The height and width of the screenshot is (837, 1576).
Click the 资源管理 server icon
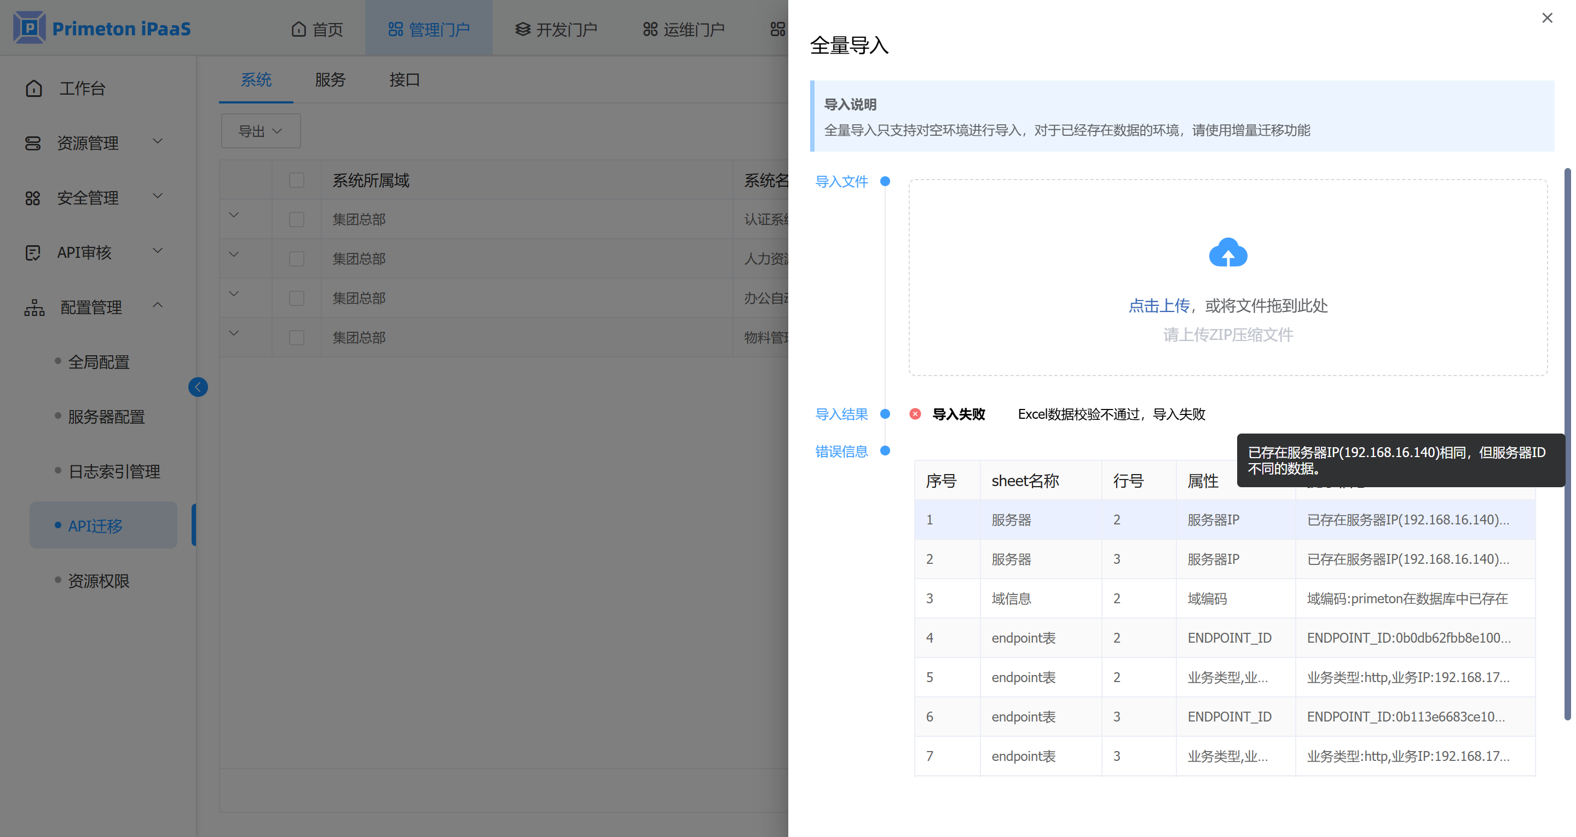(x=33, y=143)
